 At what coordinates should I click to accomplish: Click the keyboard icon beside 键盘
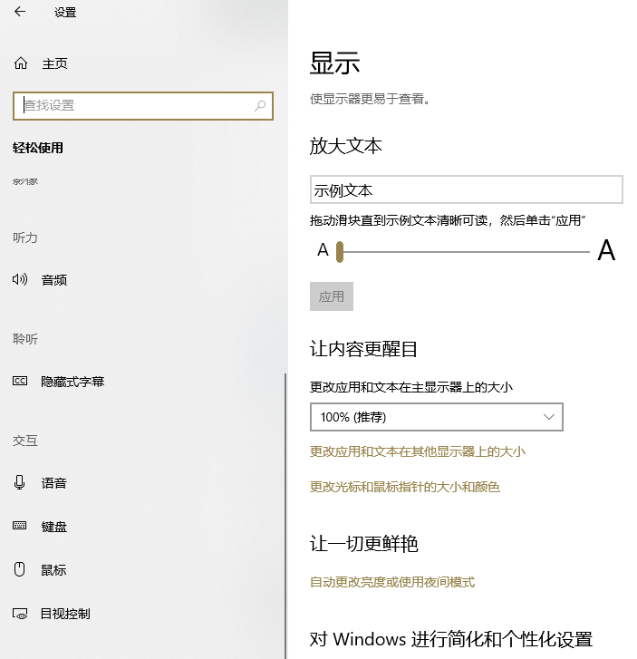tap(20, 527)
